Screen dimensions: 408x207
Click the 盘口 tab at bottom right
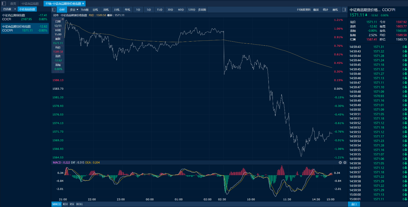[354, 204]
